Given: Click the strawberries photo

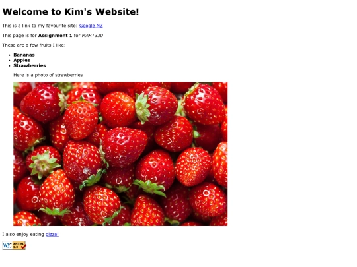Looking at the screenshot, I should click(x=120, y=154).
